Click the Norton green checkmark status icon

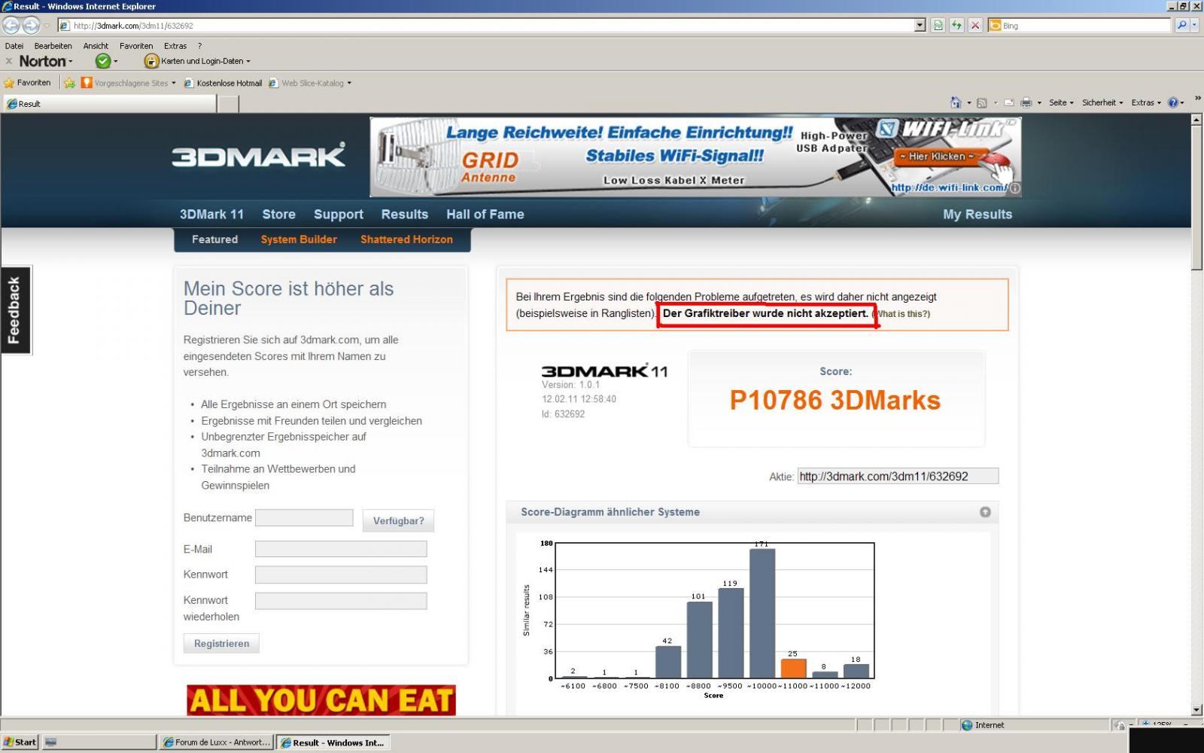(x=103, y=61)
